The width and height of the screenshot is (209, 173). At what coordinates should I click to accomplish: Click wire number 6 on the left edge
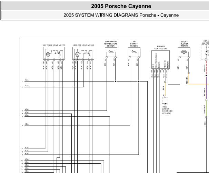click(x=22, y=125)
